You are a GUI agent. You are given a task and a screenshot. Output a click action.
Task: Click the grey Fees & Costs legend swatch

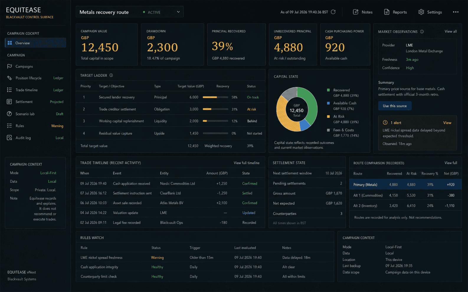(328, 130)
